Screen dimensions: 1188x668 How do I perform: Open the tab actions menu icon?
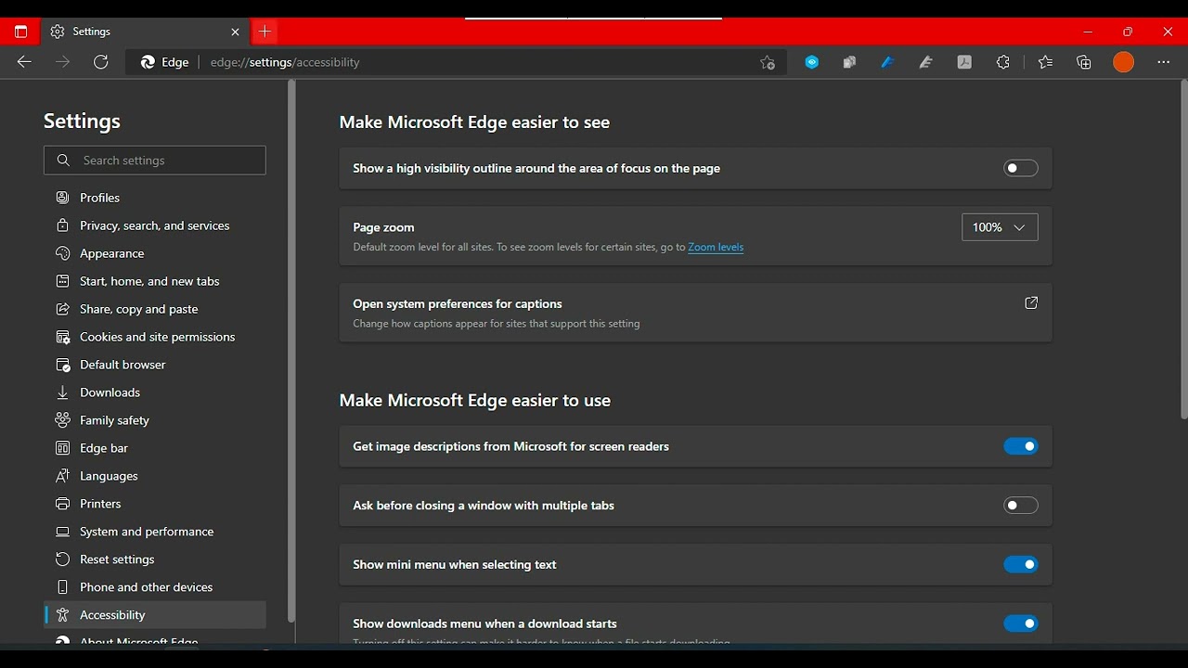point(20,32)
